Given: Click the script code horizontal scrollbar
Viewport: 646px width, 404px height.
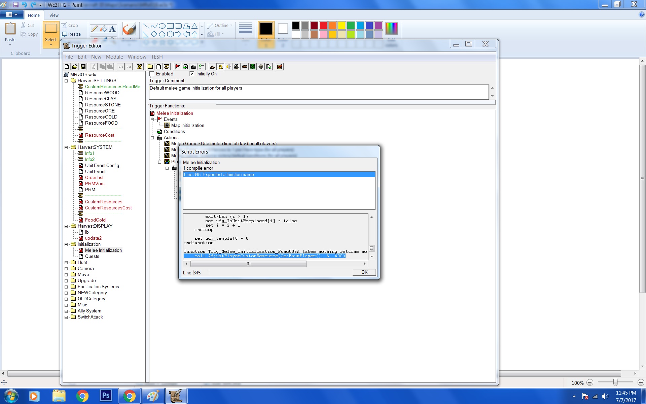Looking at the screenshot, I should (248, 264).
